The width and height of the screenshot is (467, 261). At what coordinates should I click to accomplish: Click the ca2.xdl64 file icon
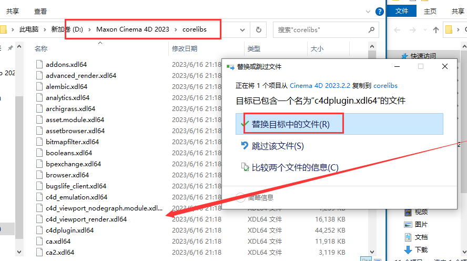click(x=39, y=252)
